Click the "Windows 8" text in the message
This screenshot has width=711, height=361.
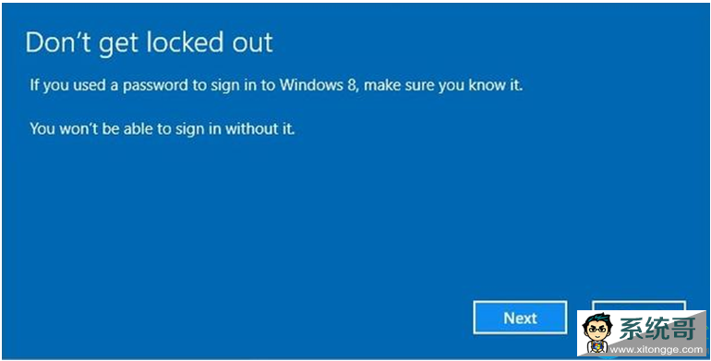point(319,85)
